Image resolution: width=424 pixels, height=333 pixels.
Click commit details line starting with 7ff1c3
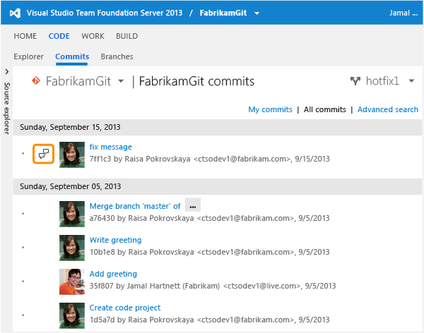[x=210, y=159]
